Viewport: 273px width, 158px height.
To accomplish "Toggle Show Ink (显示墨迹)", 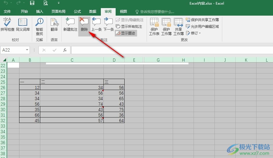I will pyautogui.click(x=126, y=33).
